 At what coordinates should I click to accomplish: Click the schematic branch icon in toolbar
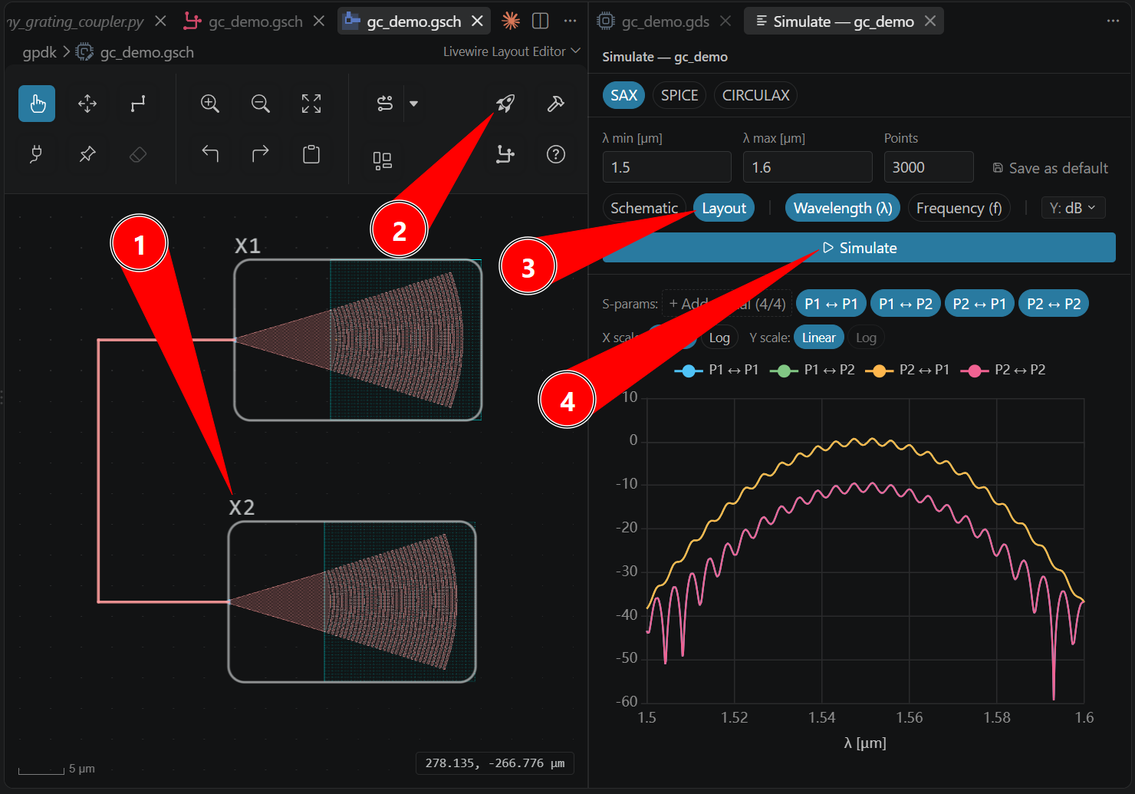[505, 154]
